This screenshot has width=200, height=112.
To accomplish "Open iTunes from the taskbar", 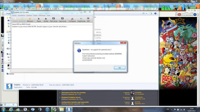I will coord(47,110).
